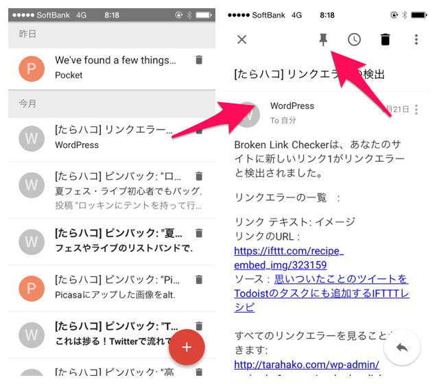
Task: Open the "We've found a few things..." email
Action: [112, 69]
